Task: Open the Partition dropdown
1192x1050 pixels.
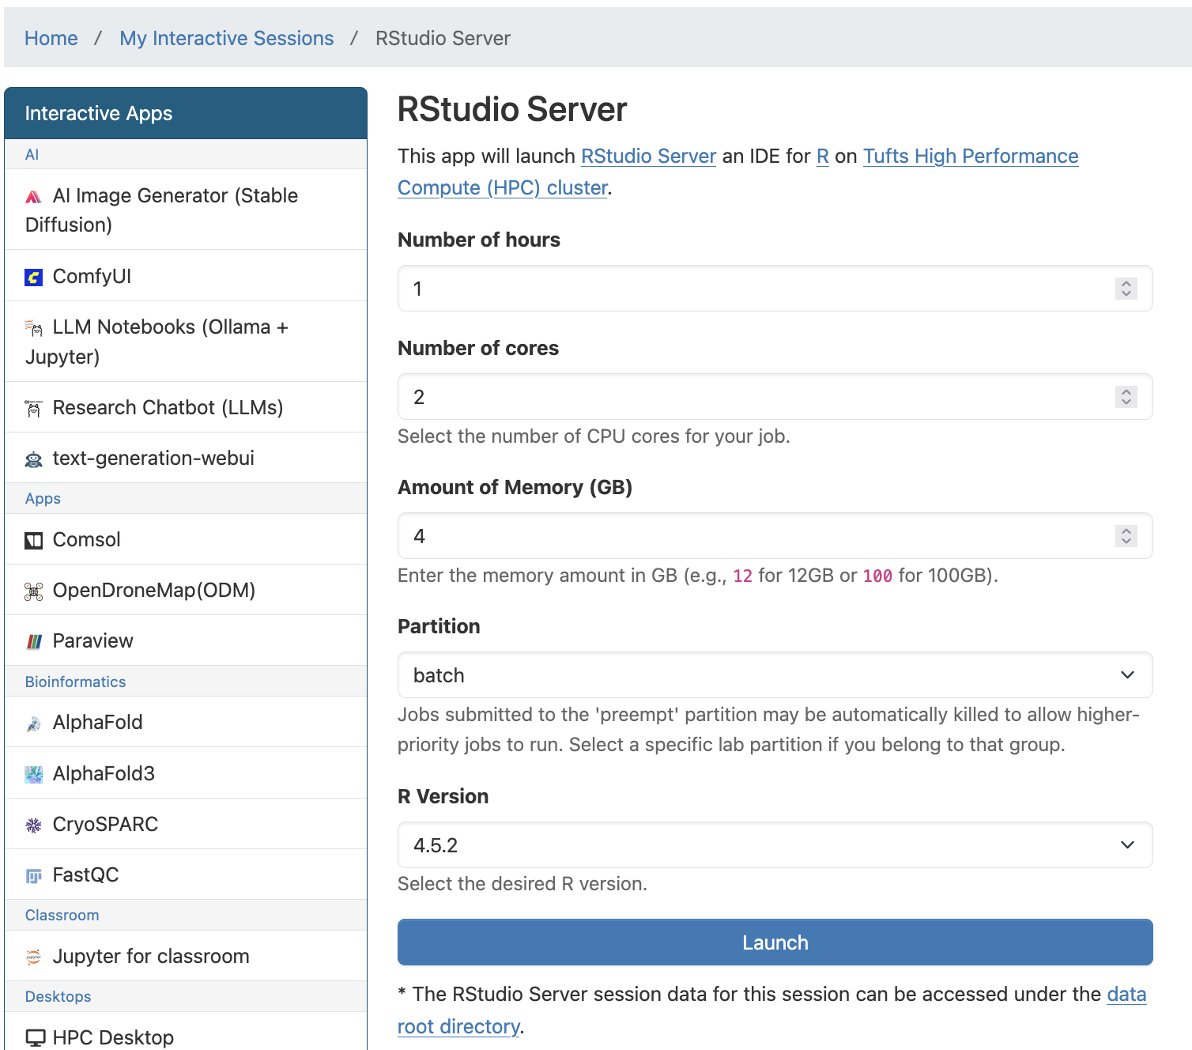Action: click(x=775, y=675)
